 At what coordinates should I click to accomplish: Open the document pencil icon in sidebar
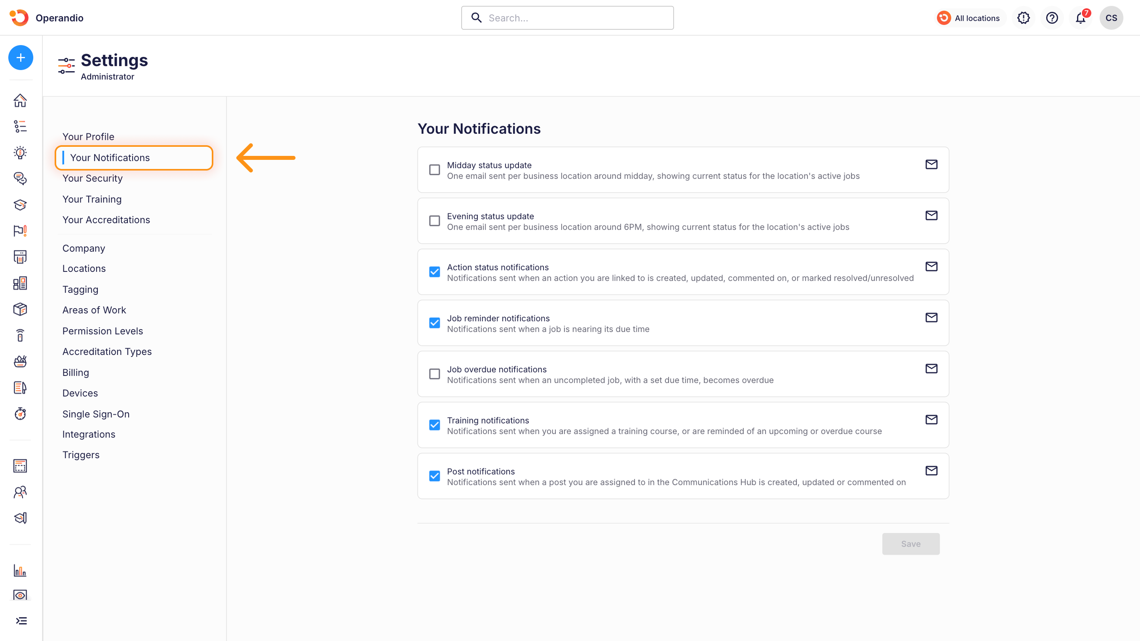click(x=20, y=387)
